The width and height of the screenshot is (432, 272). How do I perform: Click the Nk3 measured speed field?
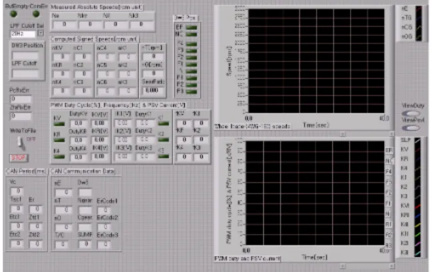pos(141,25)
